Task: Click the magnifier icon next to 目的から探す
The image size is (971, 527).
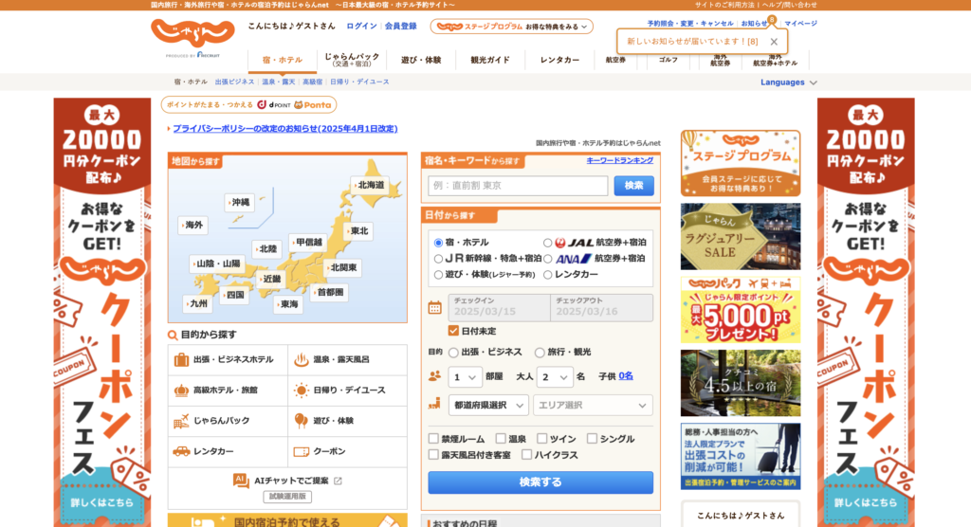Action: (173, 335)
